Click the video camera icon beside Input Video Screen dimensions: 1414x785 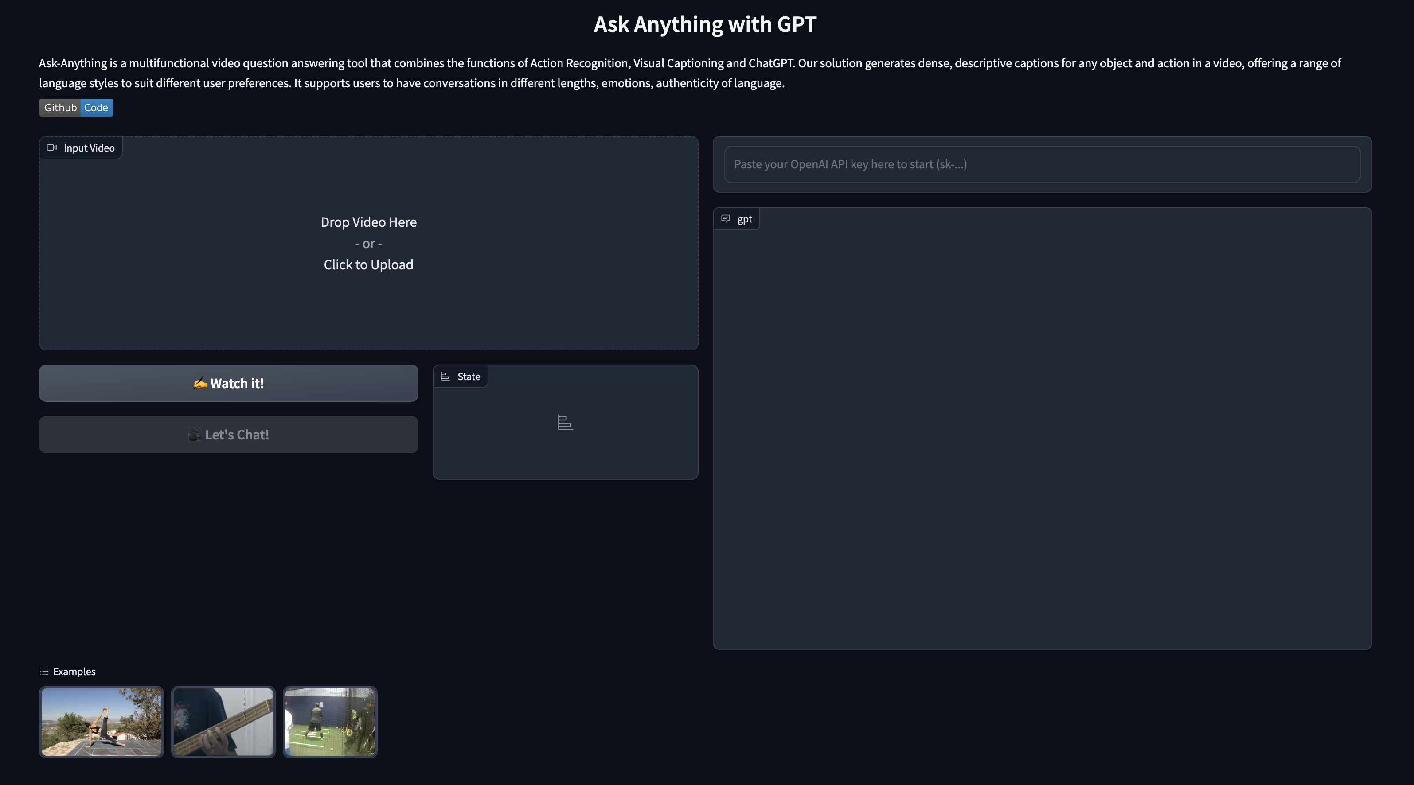pos(52,148)
